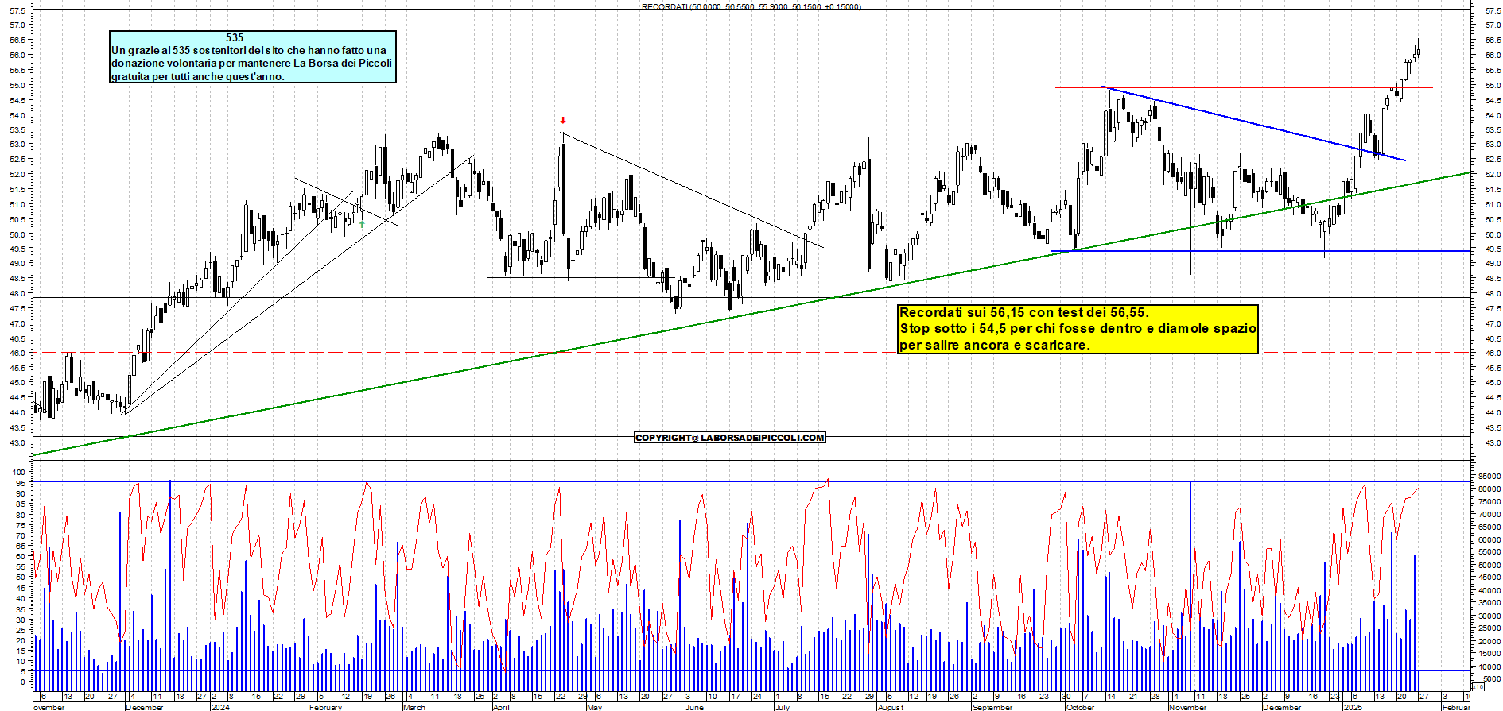Select the 'November' label near 2025 side
This screenshot has height=711, width=1503.
1187,707
